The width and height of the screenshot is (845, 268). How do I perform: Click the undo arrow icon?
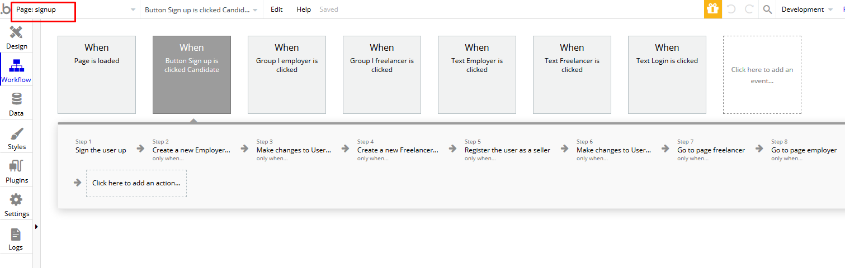coord(731,9)
